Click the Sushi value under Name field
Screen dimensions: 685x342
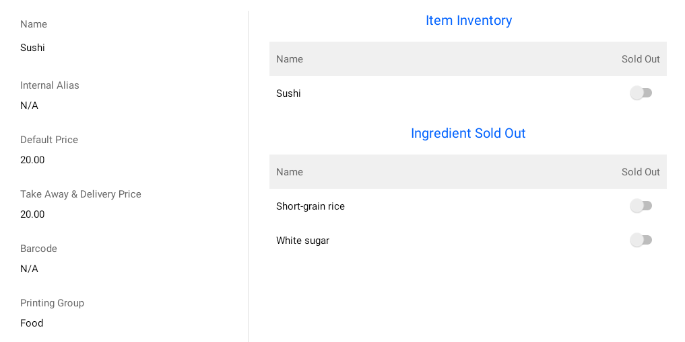32,48
